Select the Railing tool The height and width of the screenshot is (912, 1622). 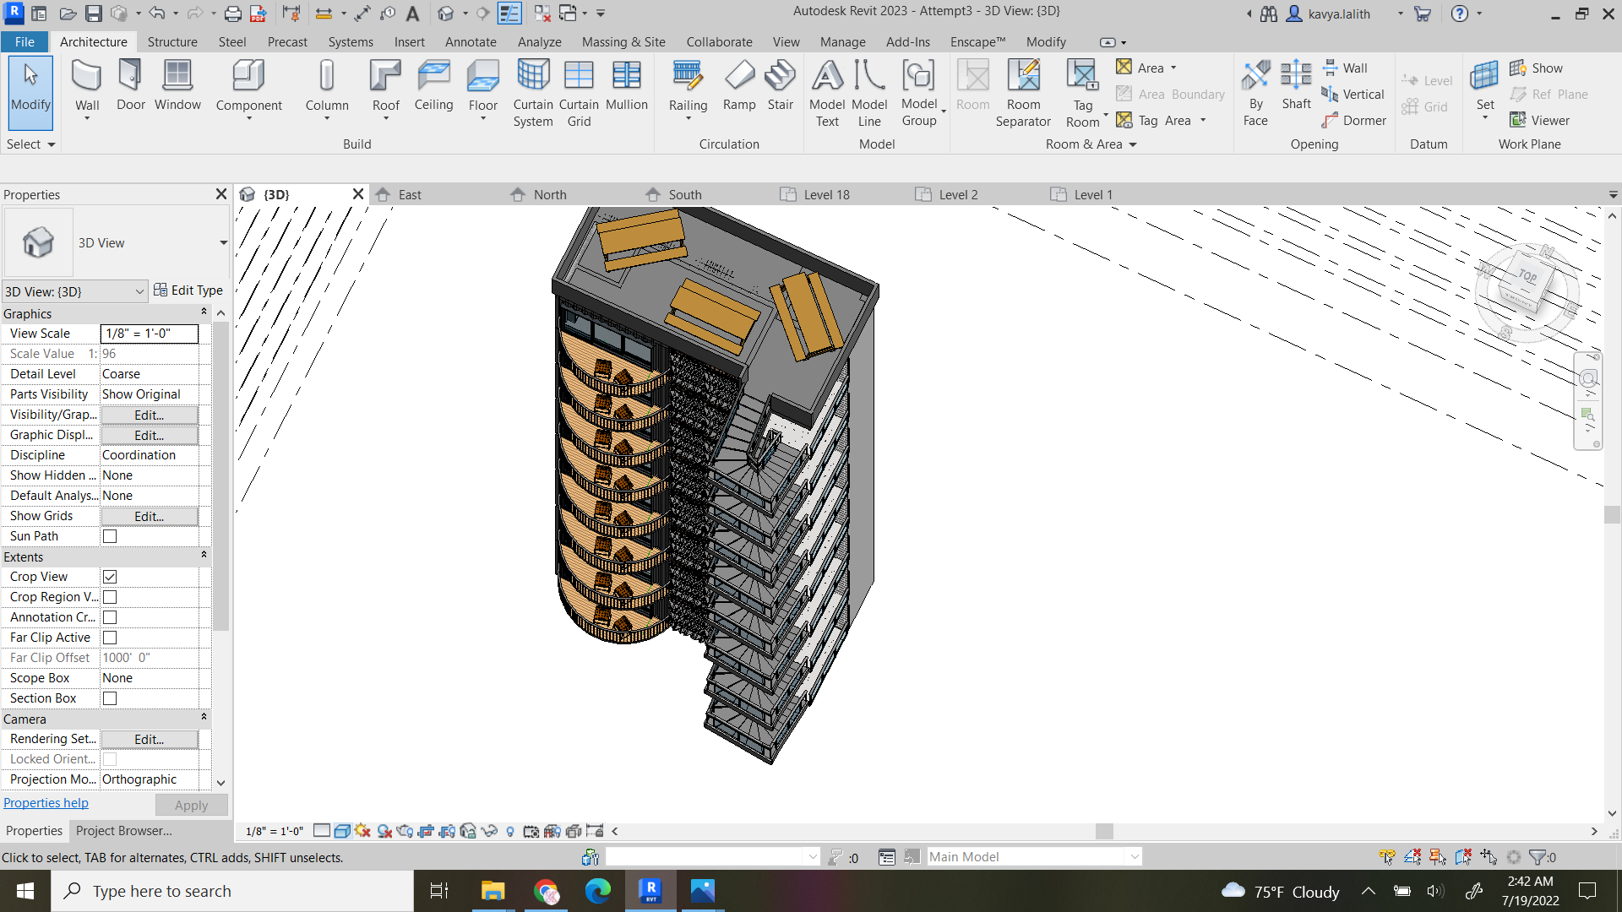click(688, 84)
